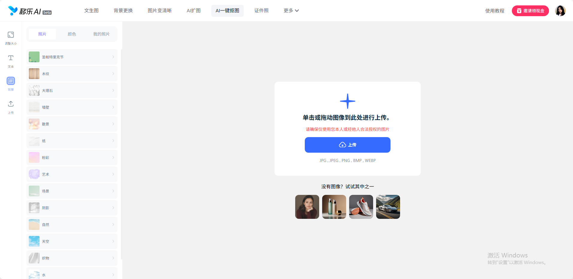Expand the 粉彩 category chevron
Image resolution: width=573 pixels, height=279 pixels.
click(x=113, y=157)
